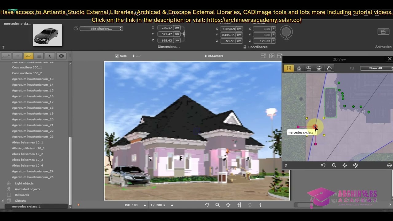
Task: Open the ACCamera view dropdown
Action: pyautogui.click(x=214, y=56)
